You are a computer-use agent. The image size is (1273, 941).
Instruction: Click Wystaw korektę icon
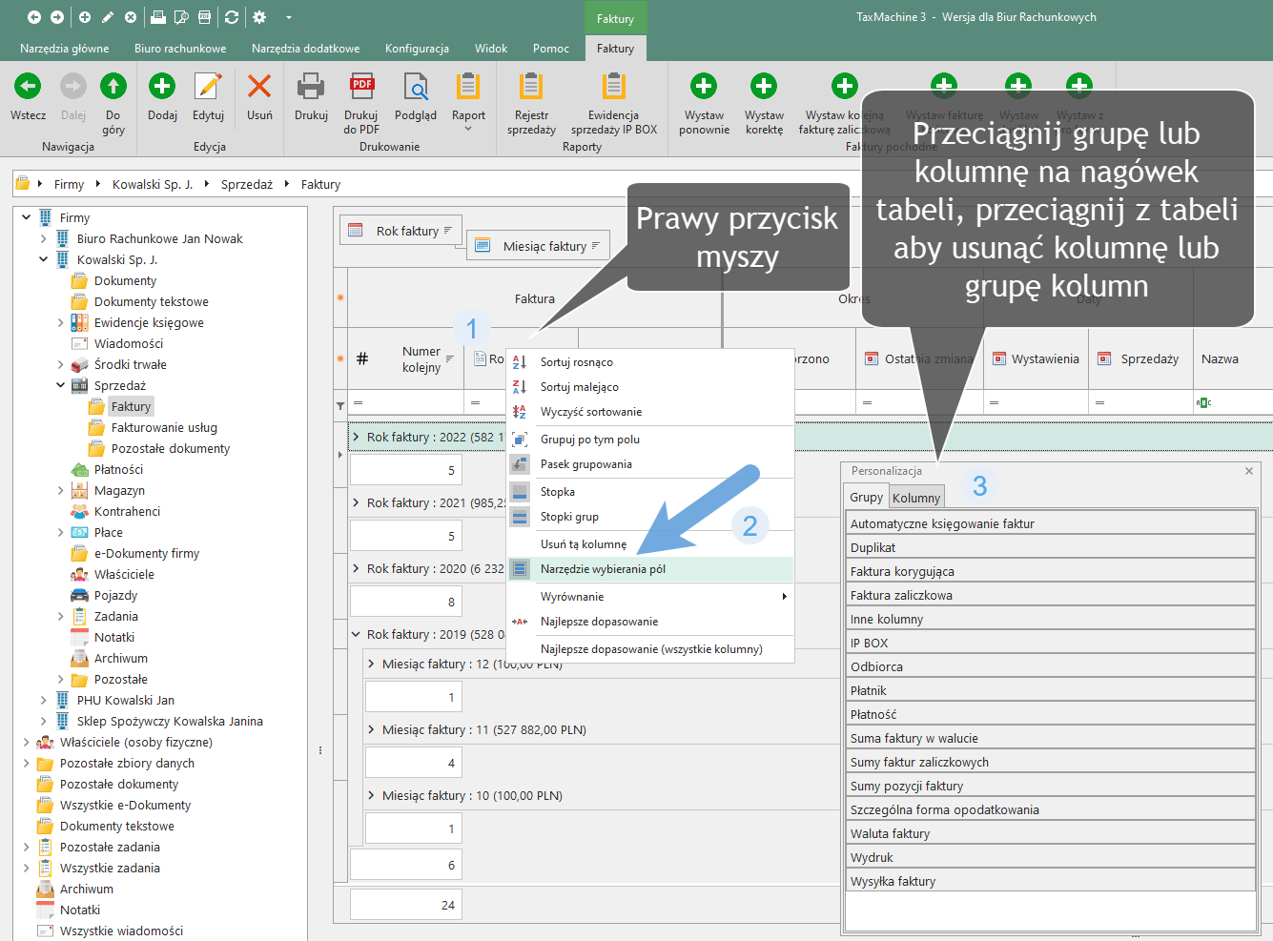pyautogui.click(x=764, y=87)
